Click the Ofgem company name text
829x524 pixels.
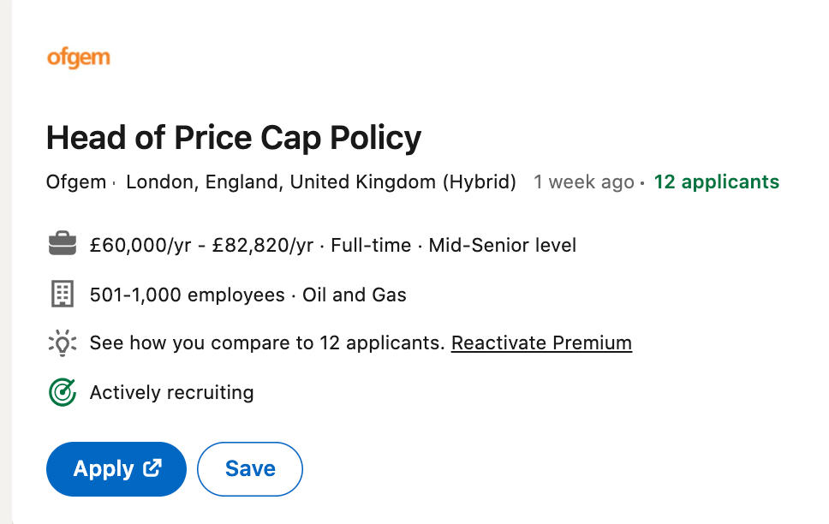[x=76, y=182]
